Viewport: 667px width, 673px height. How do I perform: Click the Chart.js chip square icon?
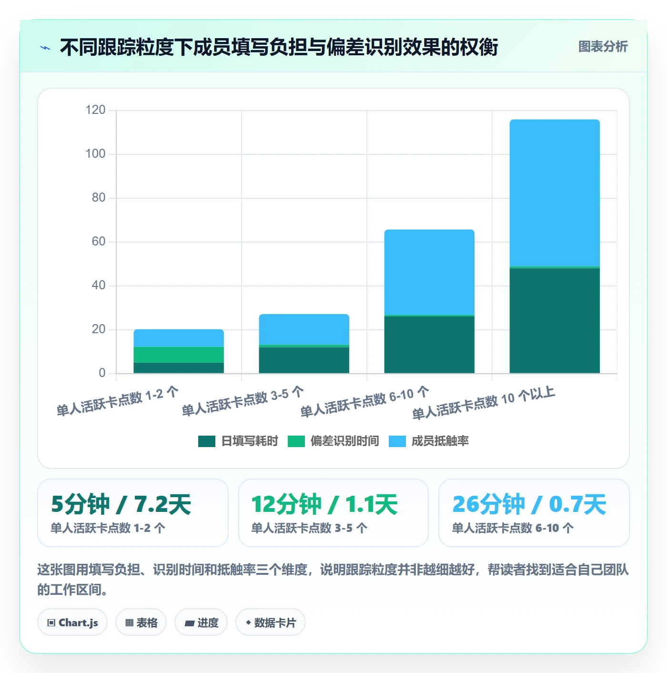[51, 623]
